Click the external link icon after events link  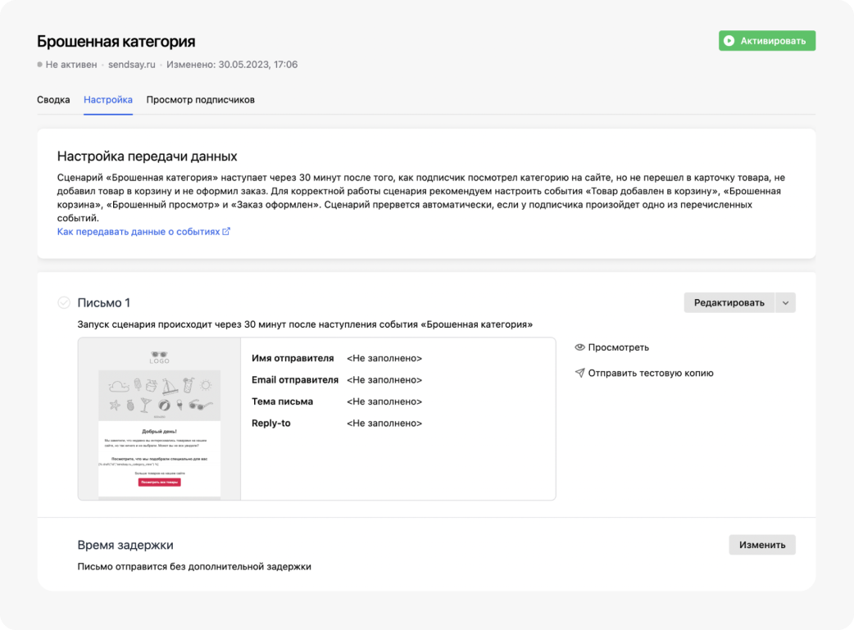(227, 232)
